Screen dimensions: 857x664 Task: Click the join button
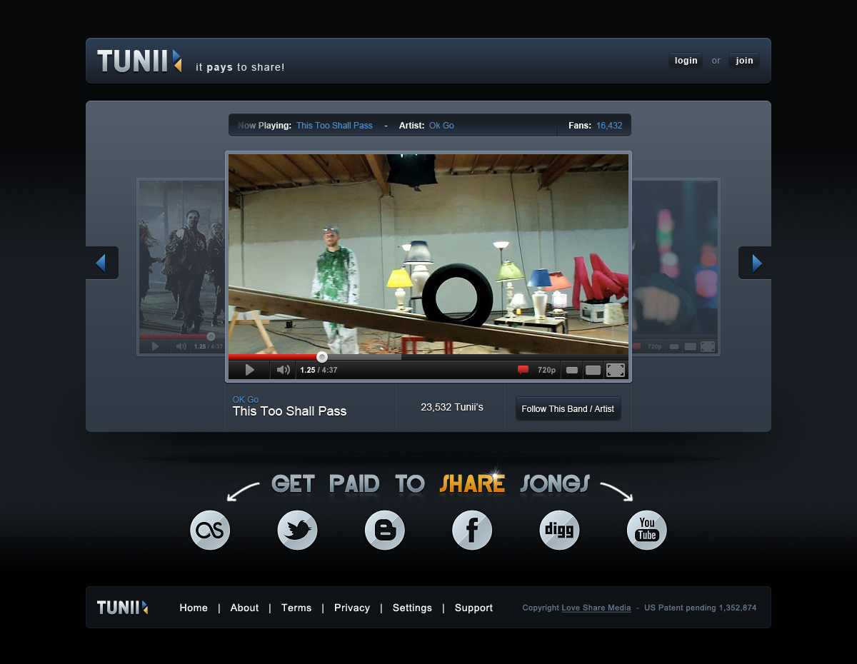[744, 61]
